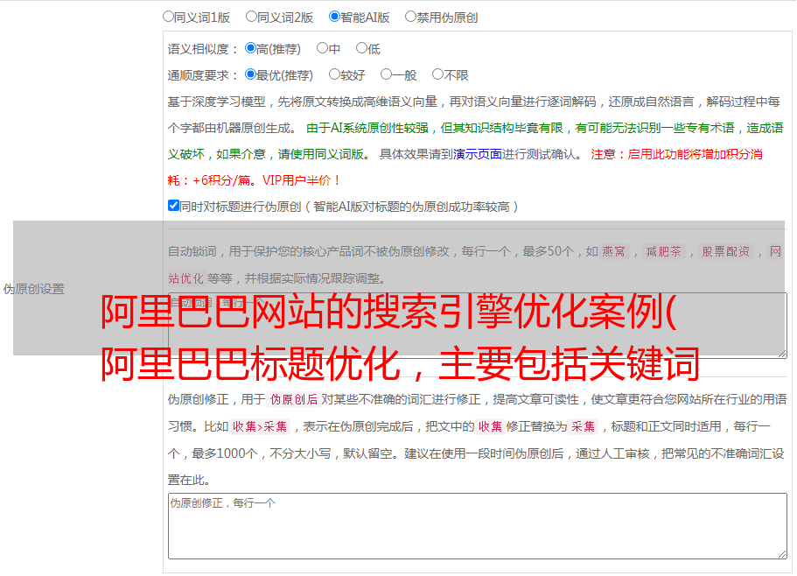
Task: Select the 同义词2版 radio option
Action: click(251, 17)
